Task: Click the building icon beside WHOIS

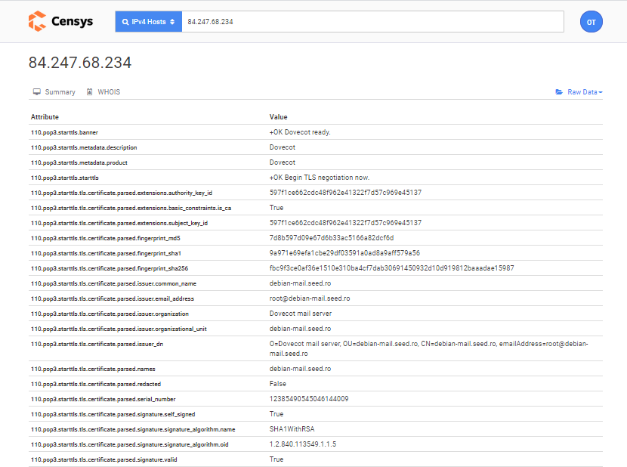Action: (90, 92)
